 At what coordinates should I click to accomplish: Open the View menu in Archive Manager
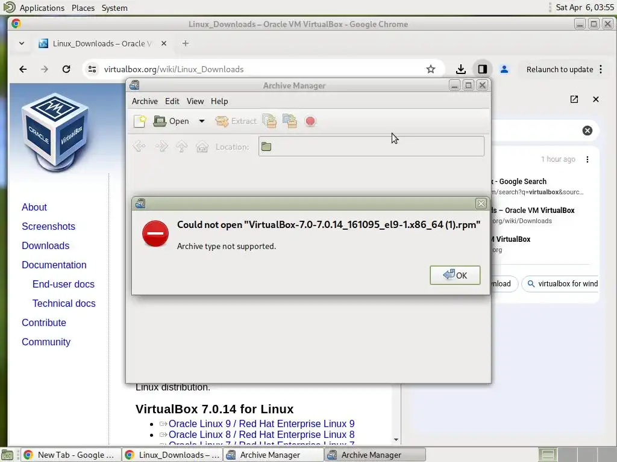195,101
